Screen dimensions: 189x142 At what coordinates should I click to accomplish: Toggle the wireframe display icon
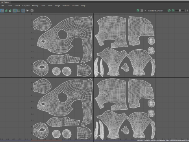(x=2, y=11)
